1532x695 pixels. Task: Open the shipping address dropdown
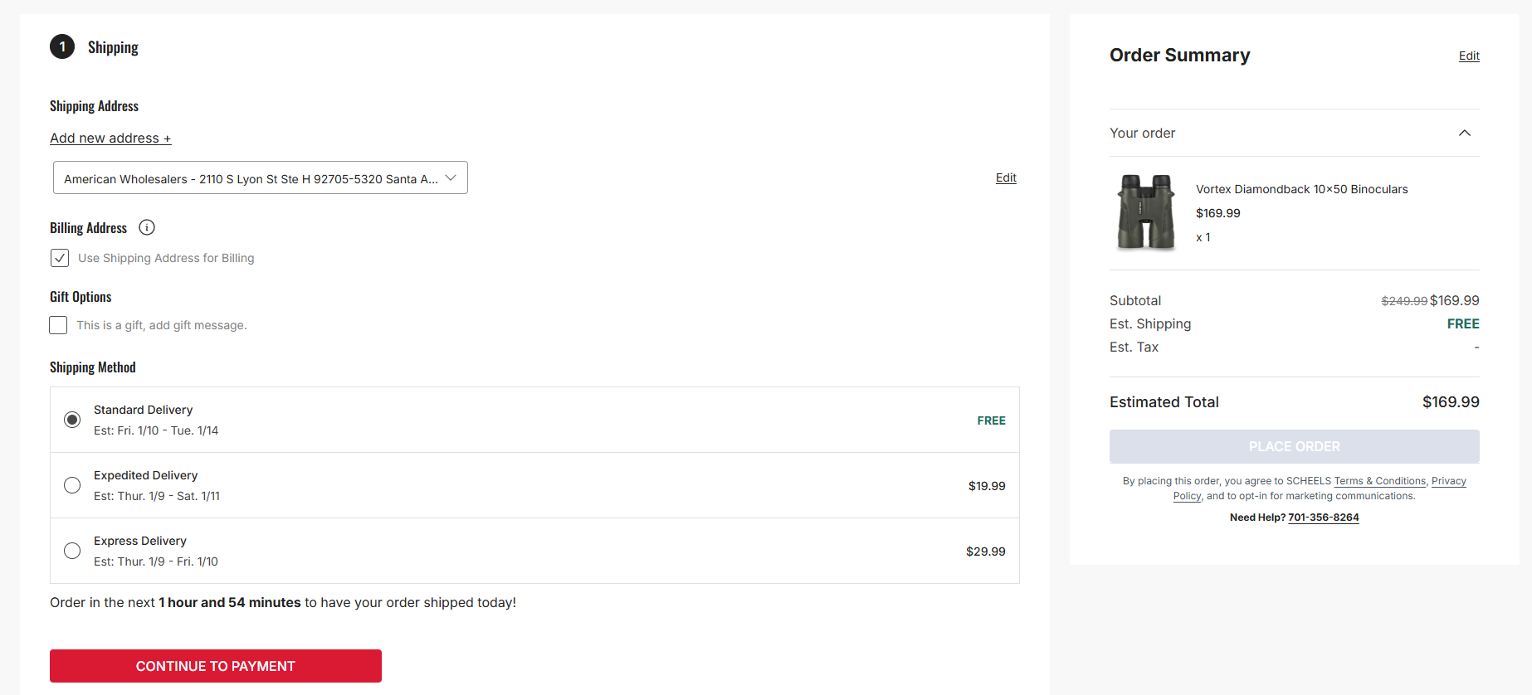(x=261, y=177)
